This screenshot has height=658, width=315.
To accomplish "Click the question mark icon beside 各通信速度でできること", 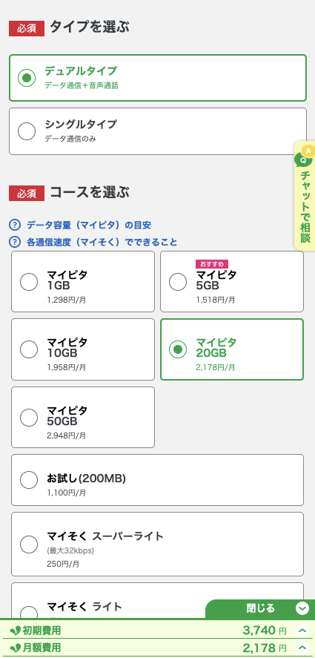I will pos(15,242).
